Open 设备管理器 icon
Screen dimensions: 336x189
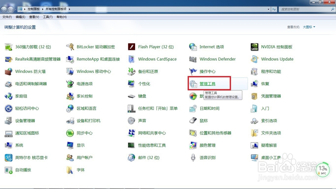(x=9, y=121)
